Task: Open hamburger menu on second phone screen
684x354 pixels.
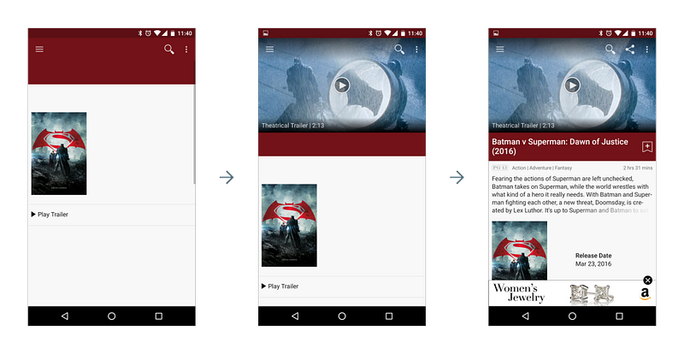Action: [x=269, y=50]
